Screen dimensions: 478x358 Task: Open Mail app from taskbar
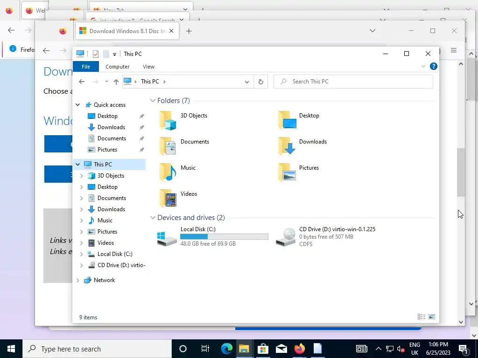[x=281, y=349]
